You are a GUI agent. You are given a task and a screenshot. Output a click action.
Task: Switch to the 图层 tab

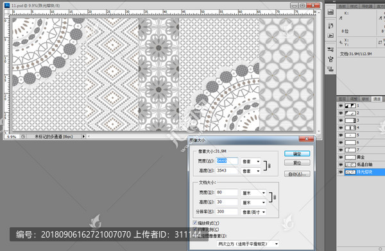pyautogui.click(x=342, y=99)
